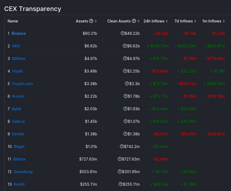Click the Name column header
Screen dimensions: 231x191
click(13, 21)
